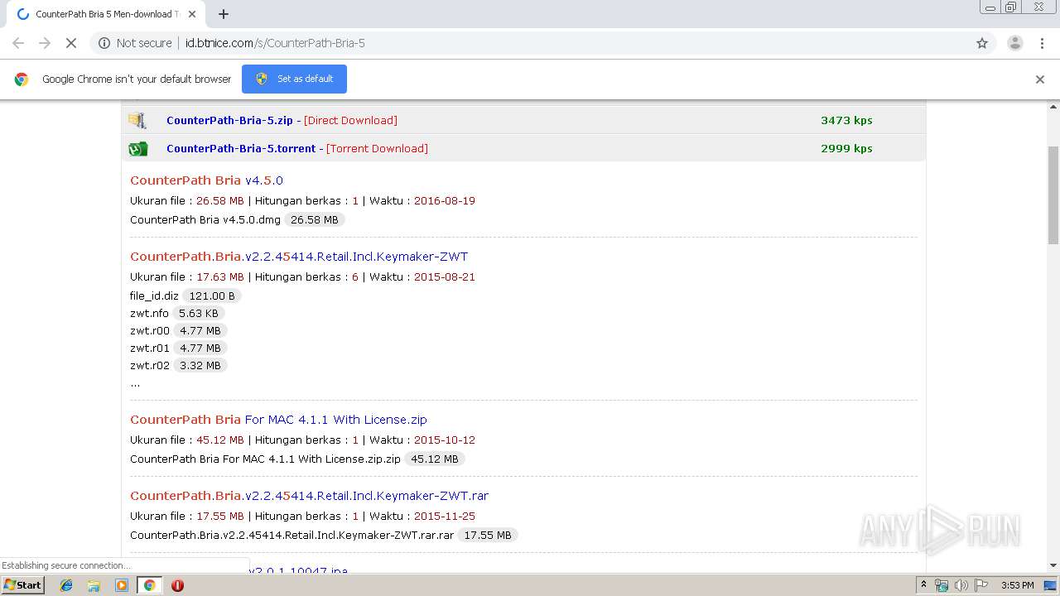
Task: Close the CounterPath Bria 5 tab
Action: (x=192, y=14)
